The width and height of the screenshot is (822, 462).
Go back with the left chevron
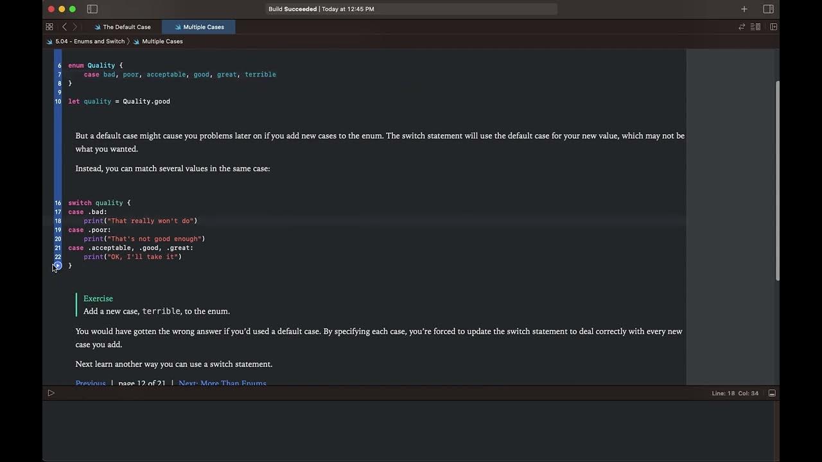click(x=64, y=27)
